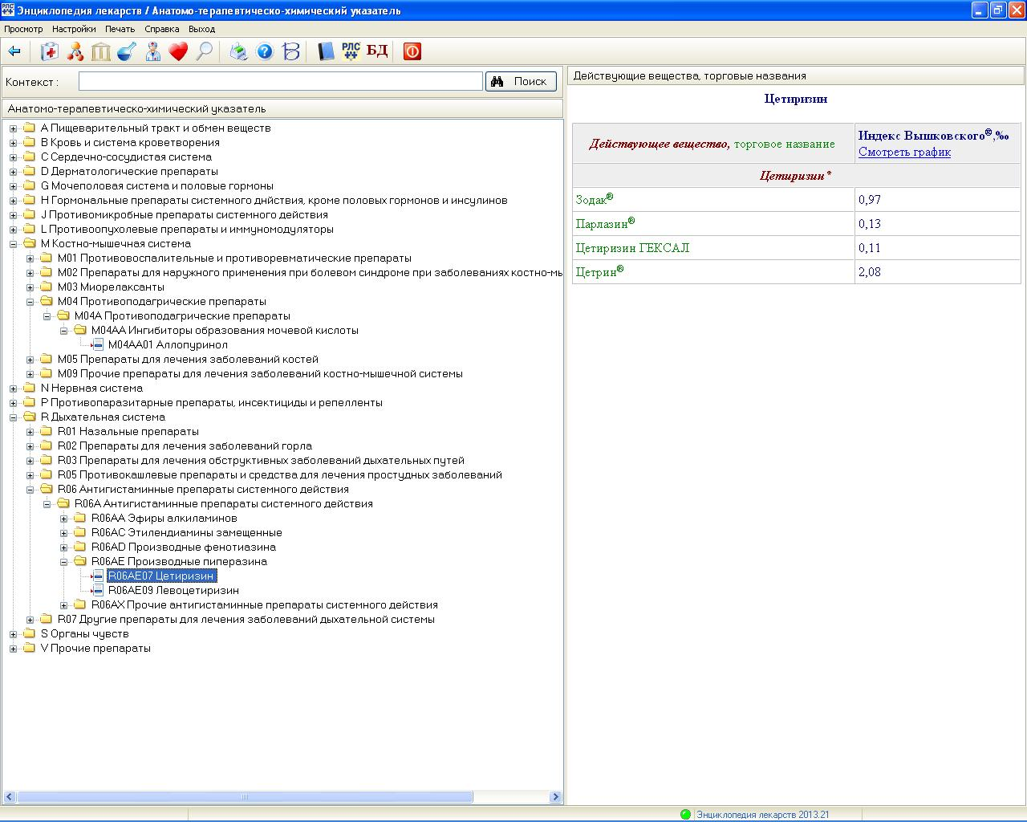Open the Справка menu
The height and width of the screenshot is (822, 1027).
[x=162, y=29]
